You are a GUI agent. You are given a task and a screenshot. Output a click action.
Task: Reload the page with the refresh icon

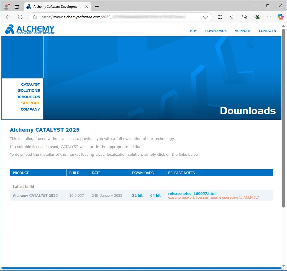20,17
